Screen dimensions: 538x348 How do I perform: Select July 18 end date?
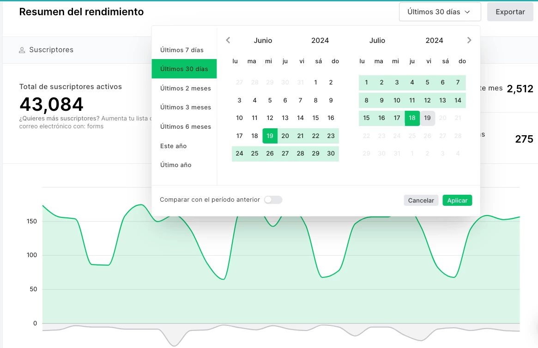[x=412, y=118]
